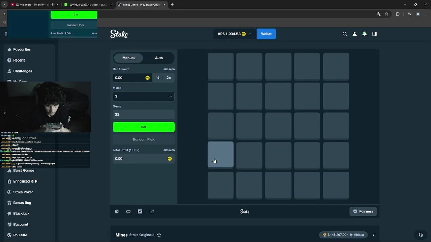Viewport: 431px width, 242px height.
Task: Open the browser media controls icon
Action: pos(410,14)
